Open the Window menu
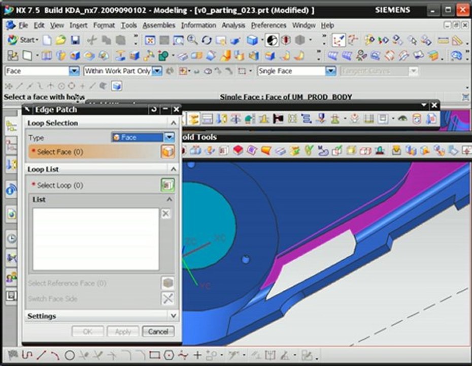This screenshot has width=472, height=366. [304, 25]
